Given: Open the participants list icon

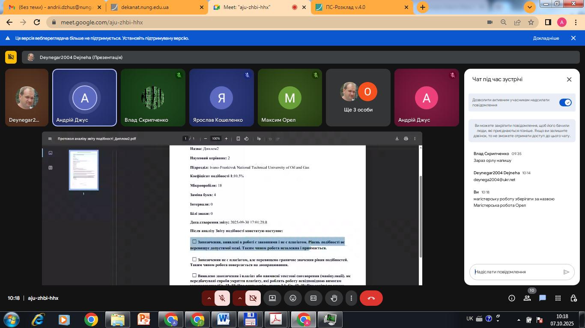Looking at the screenshot, I should [x=527, y=298].
